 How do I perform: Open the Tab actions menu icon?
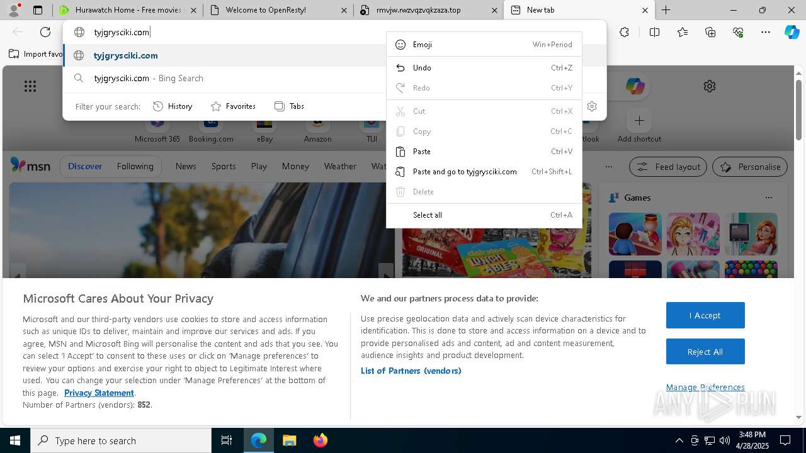[38, 10]
